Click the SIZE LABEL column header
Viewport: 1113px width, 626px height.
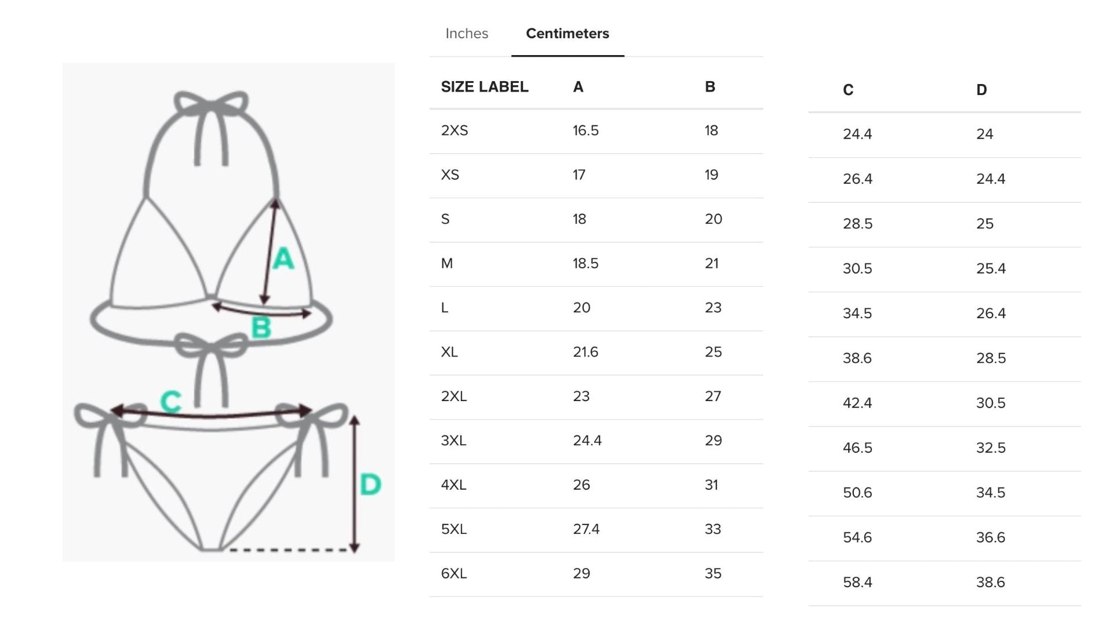(x=485, y=87)
